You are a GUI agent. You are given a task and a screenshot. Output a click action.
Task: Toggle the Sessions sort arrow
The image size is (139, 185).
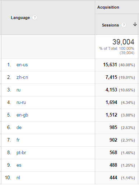pos(135,24)
